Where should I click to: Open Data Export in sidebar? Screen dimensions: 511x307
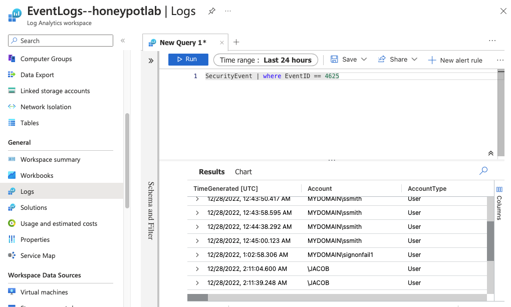click(37, 75)
